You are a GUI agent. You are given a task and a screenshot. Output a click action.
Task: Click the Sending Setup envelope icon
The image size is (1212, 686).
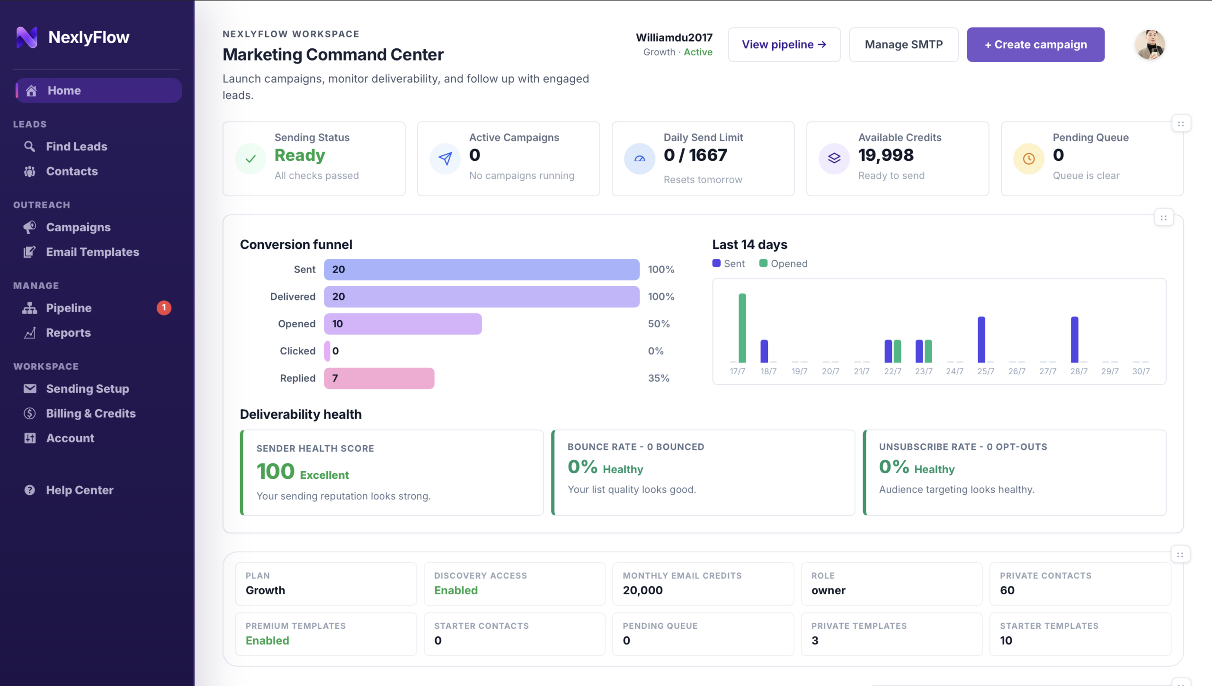(30, 388)
